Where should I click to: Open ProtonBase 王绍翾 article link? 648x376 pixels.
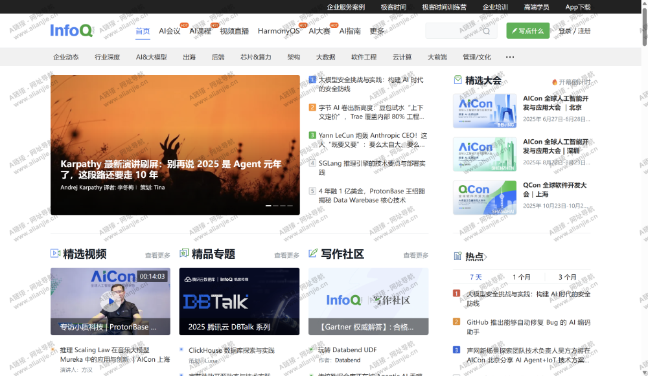[371, 195]
